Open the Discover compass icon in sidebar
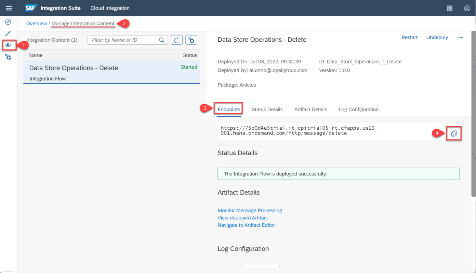The height and width of the screenshot is (273, 476). 8,22
